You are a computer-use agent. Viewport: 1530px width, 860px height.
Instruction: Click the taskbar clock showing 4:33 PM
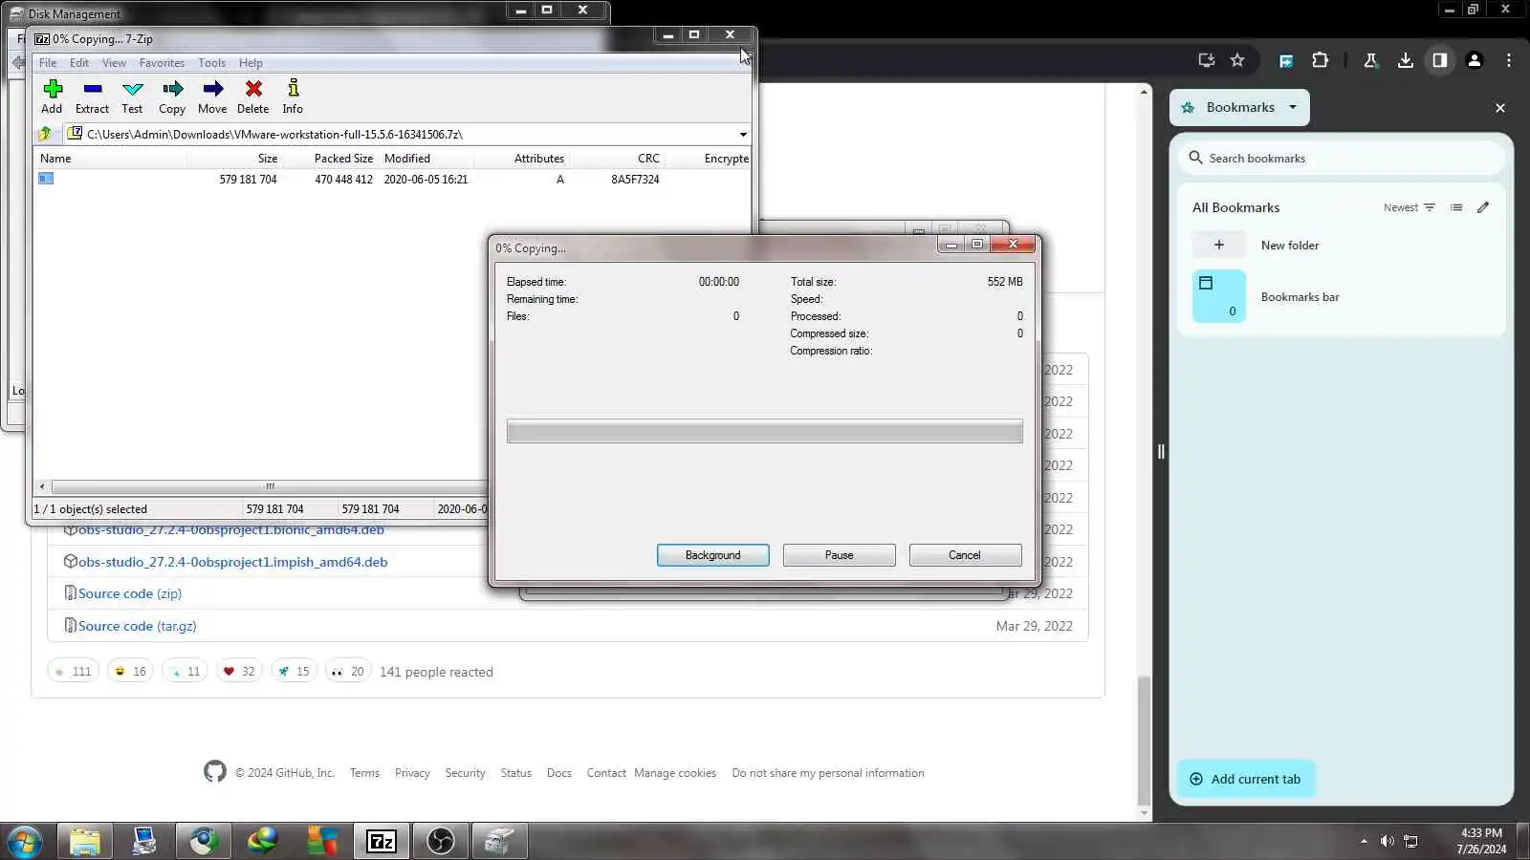click(x=1481, y=841)
